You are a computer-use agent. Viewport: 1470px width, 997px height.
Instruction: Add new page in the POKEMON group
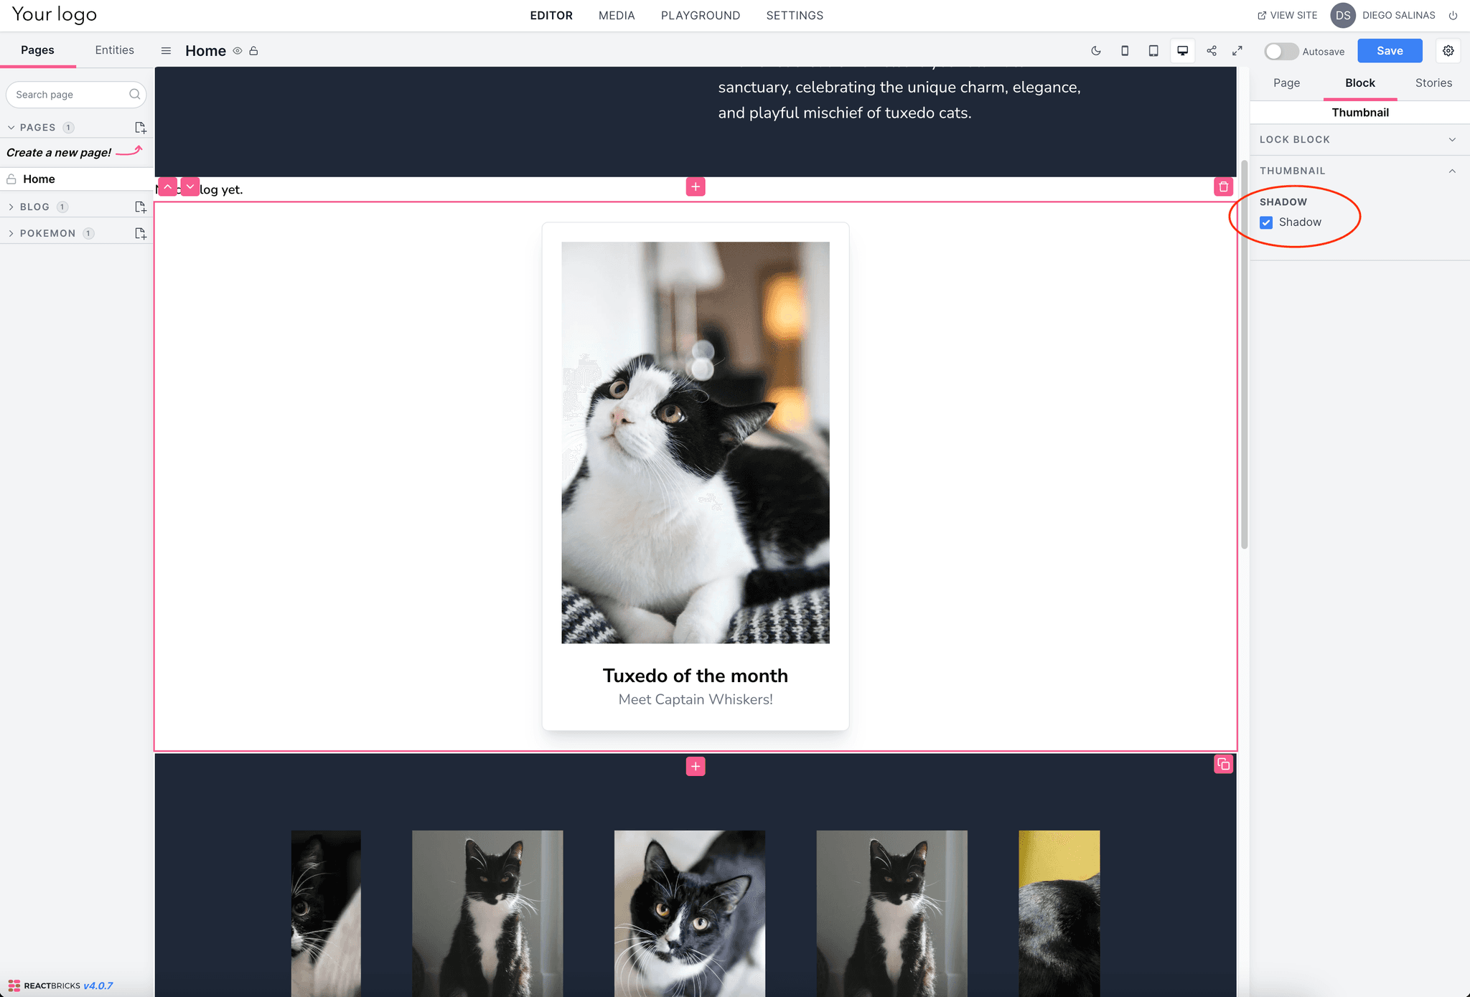tap(141, 233)
